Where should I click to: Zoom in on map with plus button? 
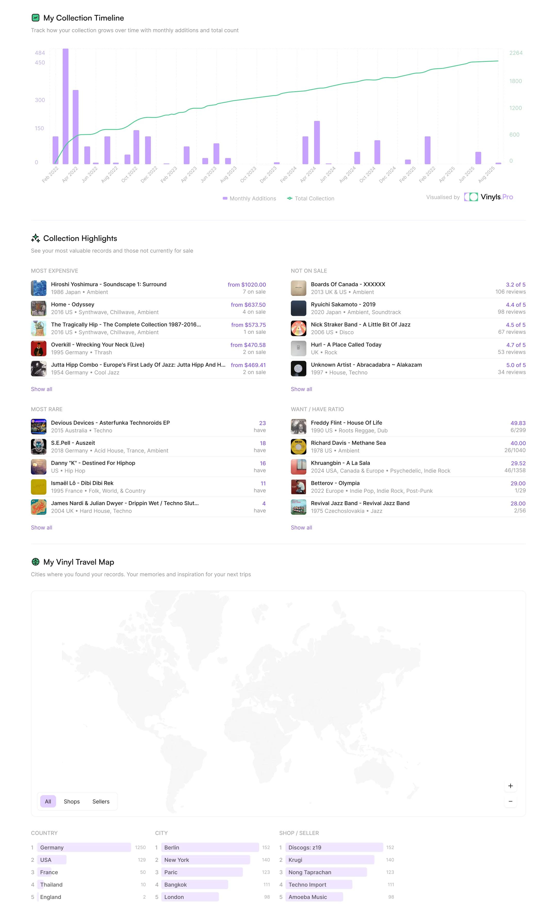[510, 786]
